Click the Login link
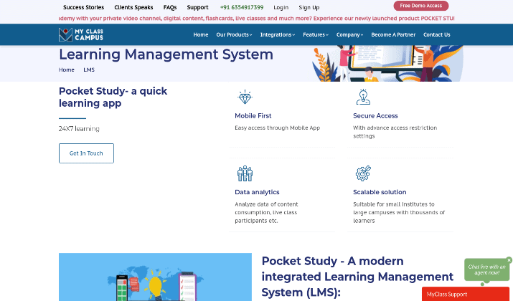513x301 pixels. pyautogui.click(x=281, y=7)
